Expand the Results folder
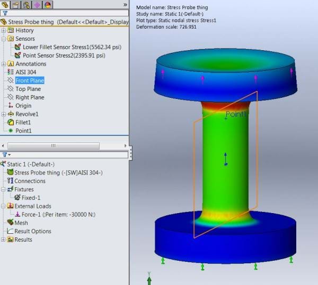This screenshot has width=318, height=285. pyautogui.click(x=4, y=240)
